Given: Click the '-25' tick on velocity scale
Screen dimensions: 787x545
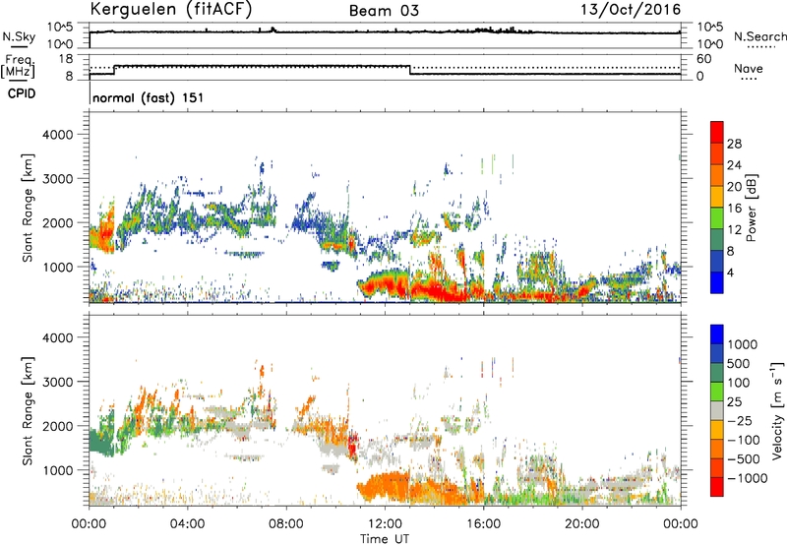Looking at the screenshot, I should 740,420.
